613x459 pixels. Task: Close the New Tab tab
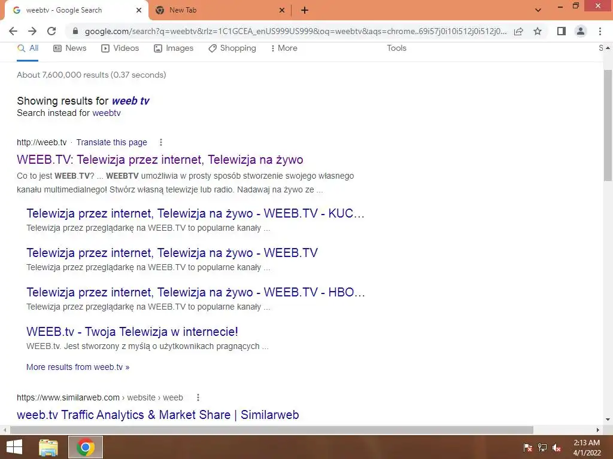click(281, 11)
